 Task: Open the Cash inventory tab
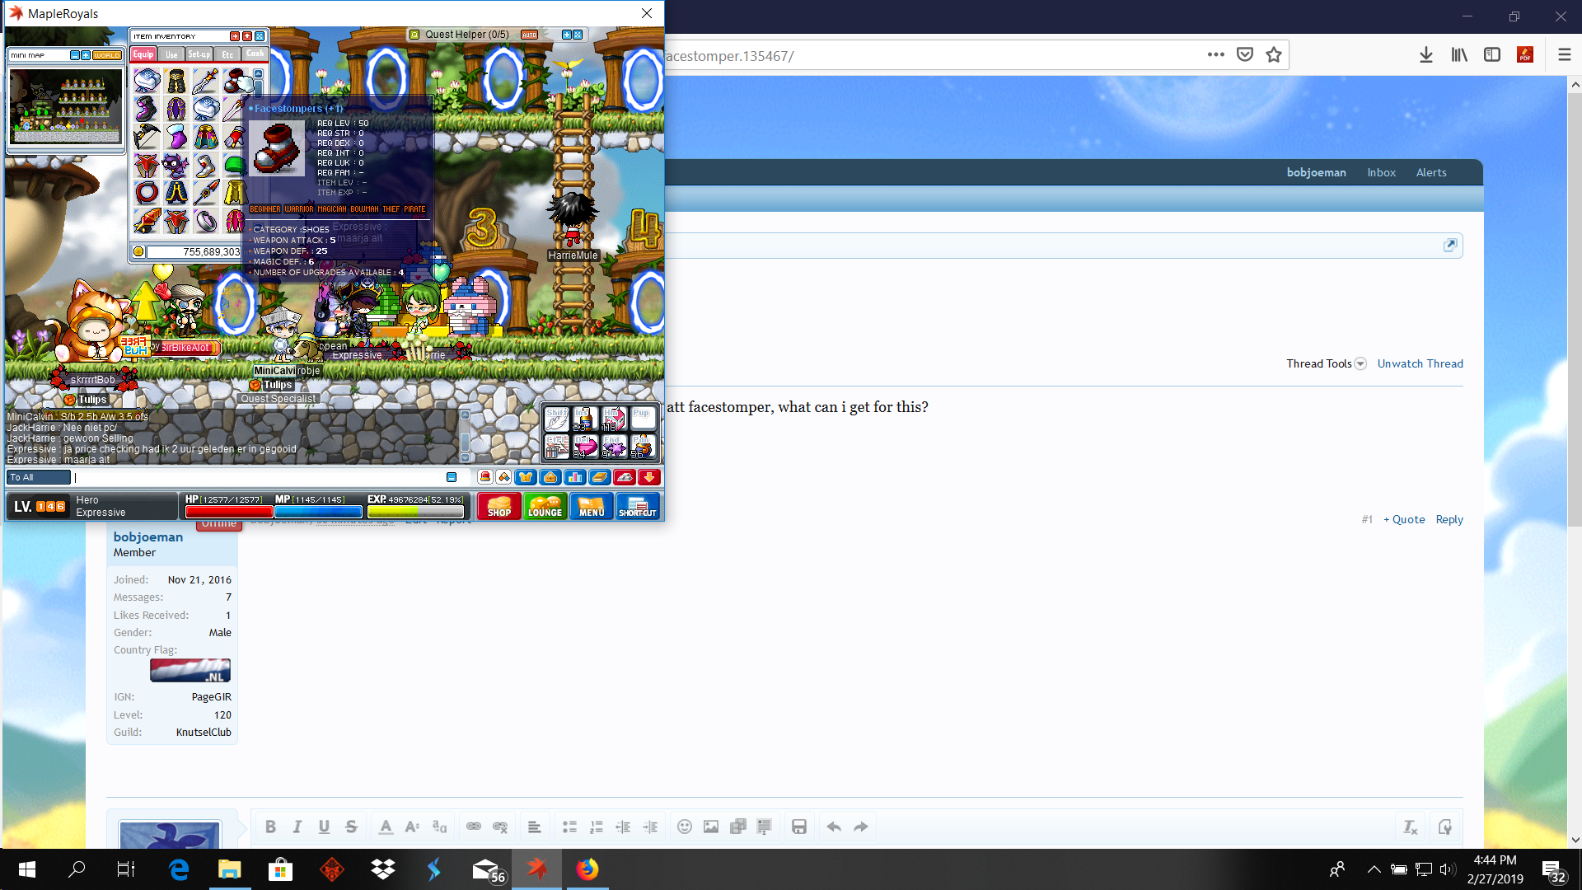pyautogui.click(x=255, y=54)
